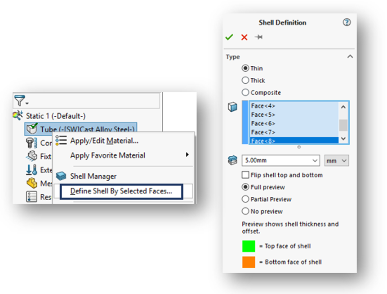Select Partial Preview option
This screenshot has height=294, width=387.
pyautogui.click(x=245, y=199)
